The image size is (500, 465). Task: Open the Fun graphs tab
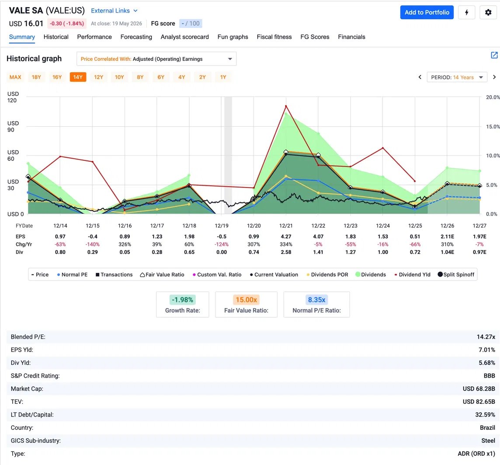233,37
